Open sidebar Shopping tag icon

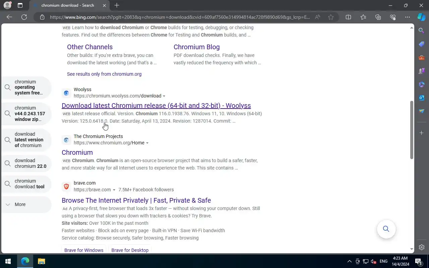tap(422, 44)
